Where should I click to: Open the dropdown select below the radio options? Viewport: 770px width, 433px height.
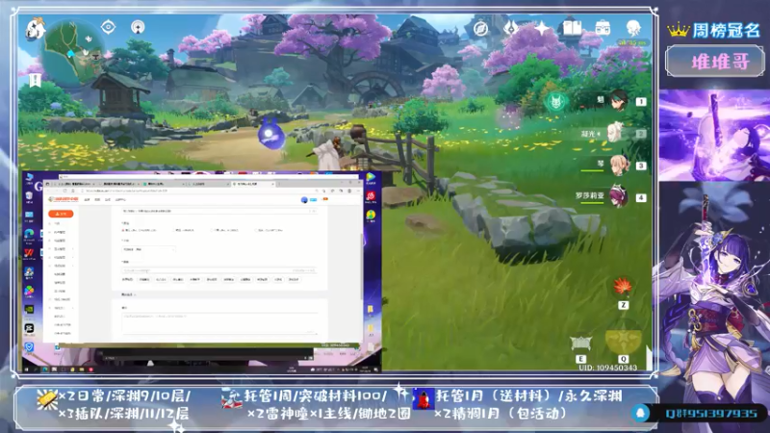click(x=148, y=249)
